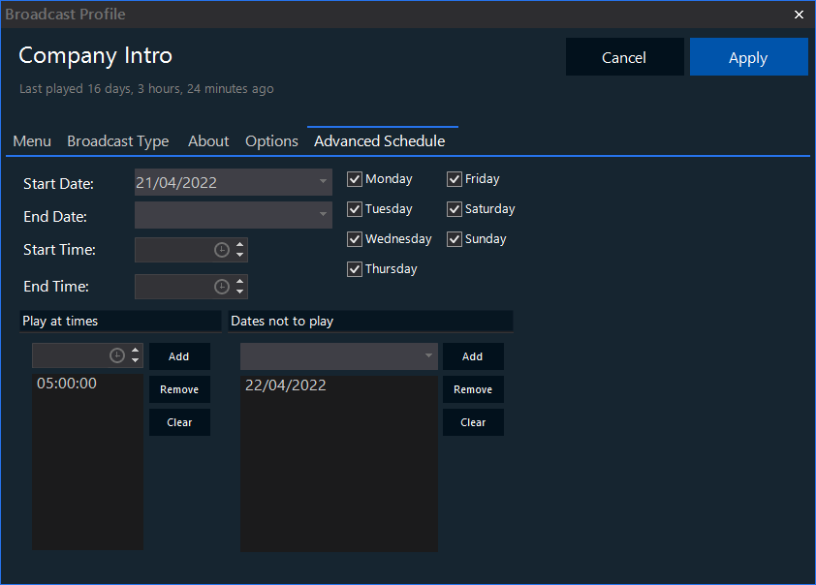This screenshot has height=585, width=816.
Task: Go to the About tab
Action: point(208,141)
